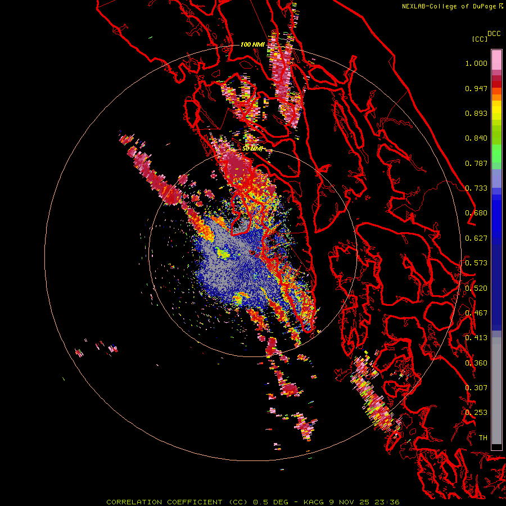Viewport: 506px width, 506px height.
Task: Click the 0.573 value on the color scale
Action: click(x=476, y=263)
